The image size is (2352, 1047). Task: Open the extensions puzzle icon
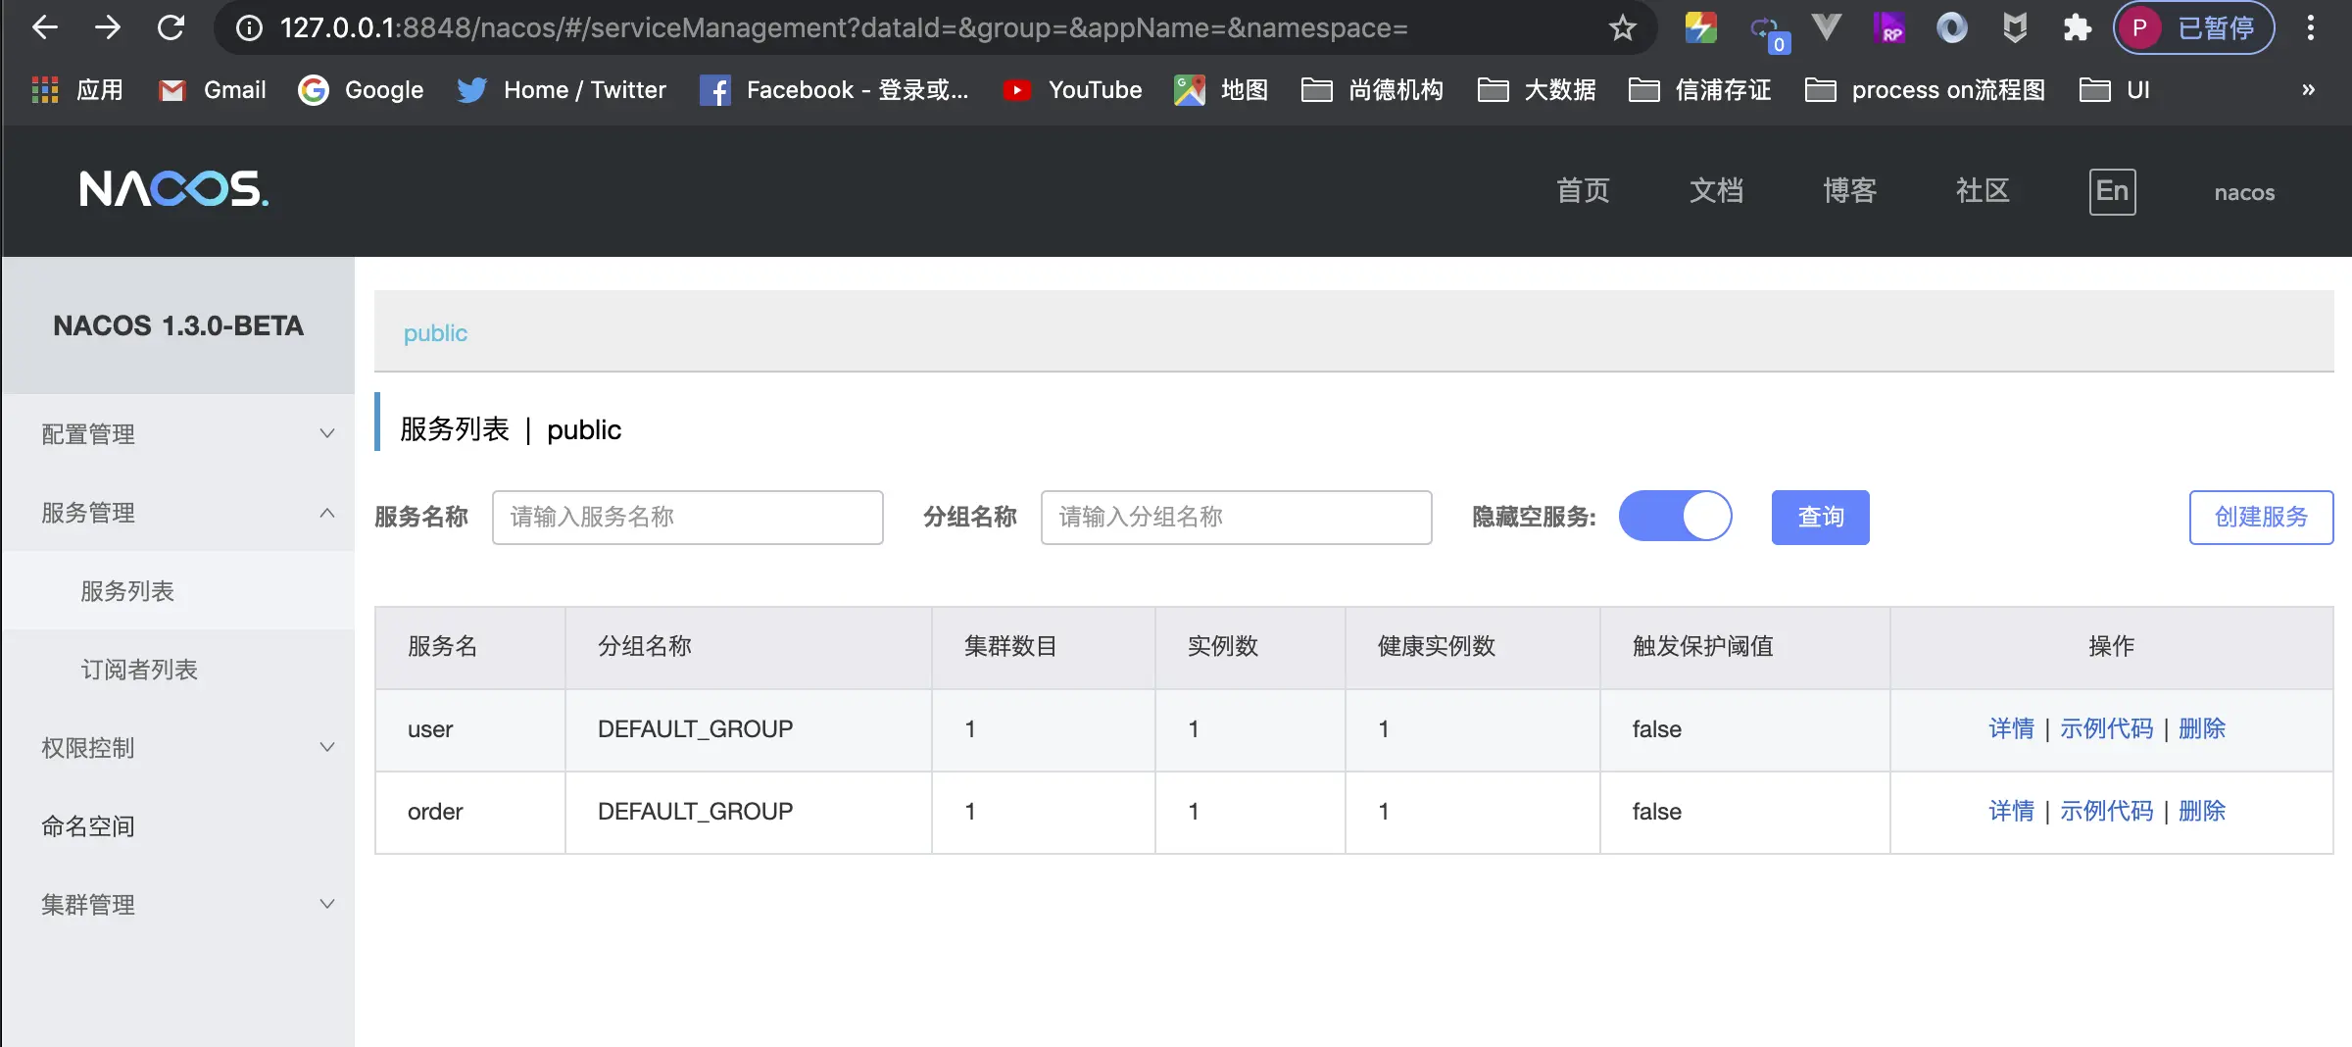coord(2077,27)
